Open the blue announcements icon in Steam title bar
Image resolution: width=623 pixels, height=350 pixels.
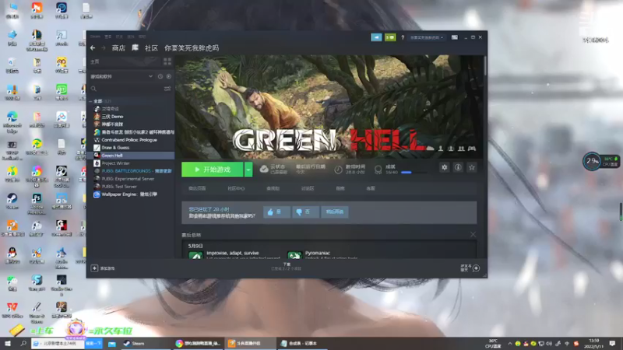click(x=376, y=37)
